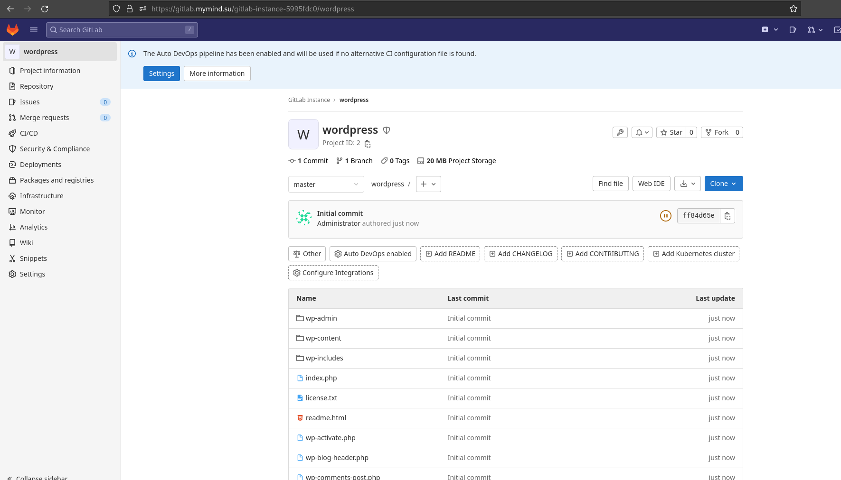Image resolution: width=841 pixels, height=480 pixels.
Task: Click the paused pipeline status icon
Action: pyautogui.click(x=666, y=216)
